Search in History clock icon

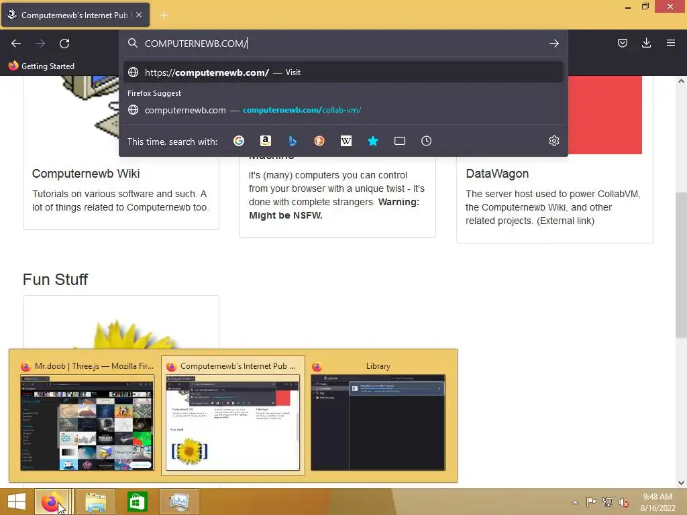tap(426, 141)
